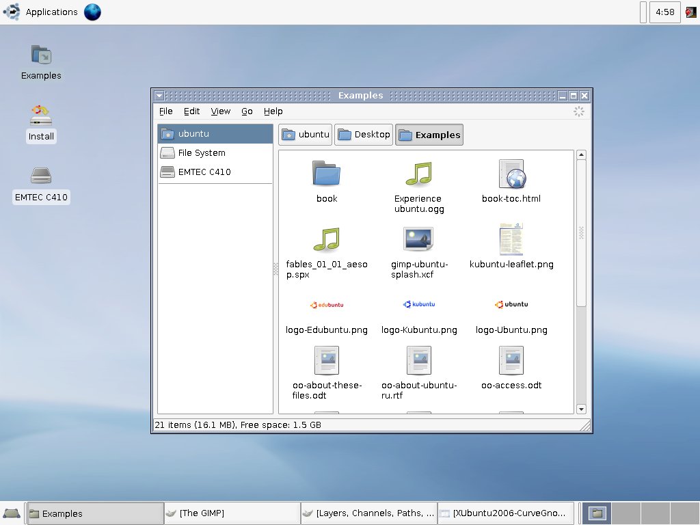Click the oo-access.odt filename label
This screenshot has height=525, width=700.
[x=511, y=386]
